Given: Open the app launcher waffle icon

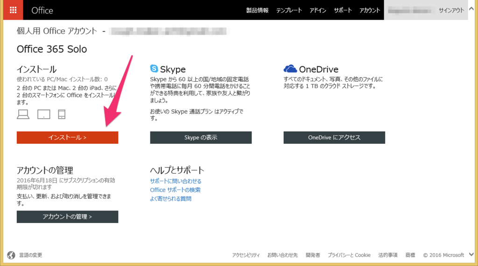Looking at the screenshot, I should click(13, 10).
